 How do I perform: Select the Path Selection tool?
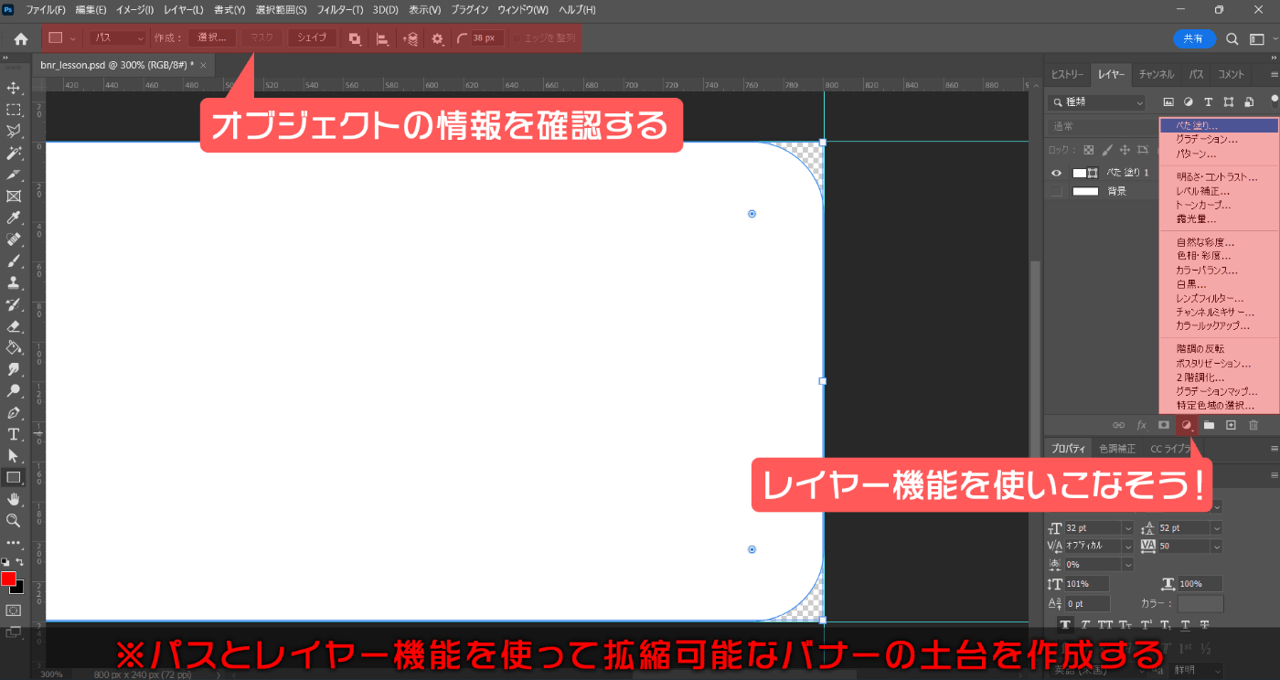click(14, 455)
